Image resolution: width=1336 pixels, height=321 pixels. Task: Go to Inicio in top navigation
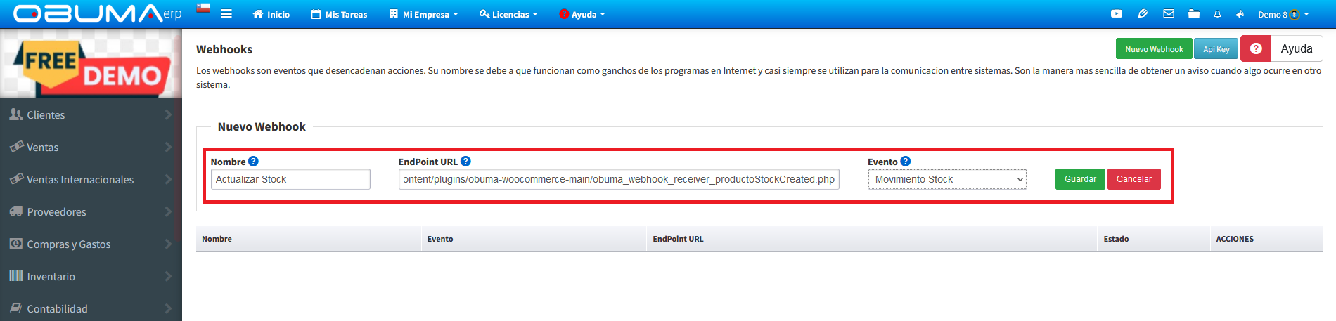click(271, 14)
